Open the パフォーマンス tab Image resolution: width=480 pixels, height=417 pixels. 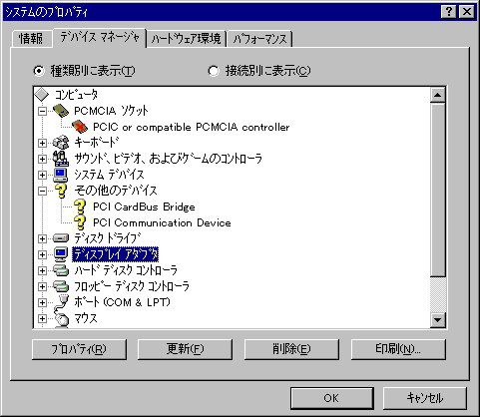(x=259, y=39)
